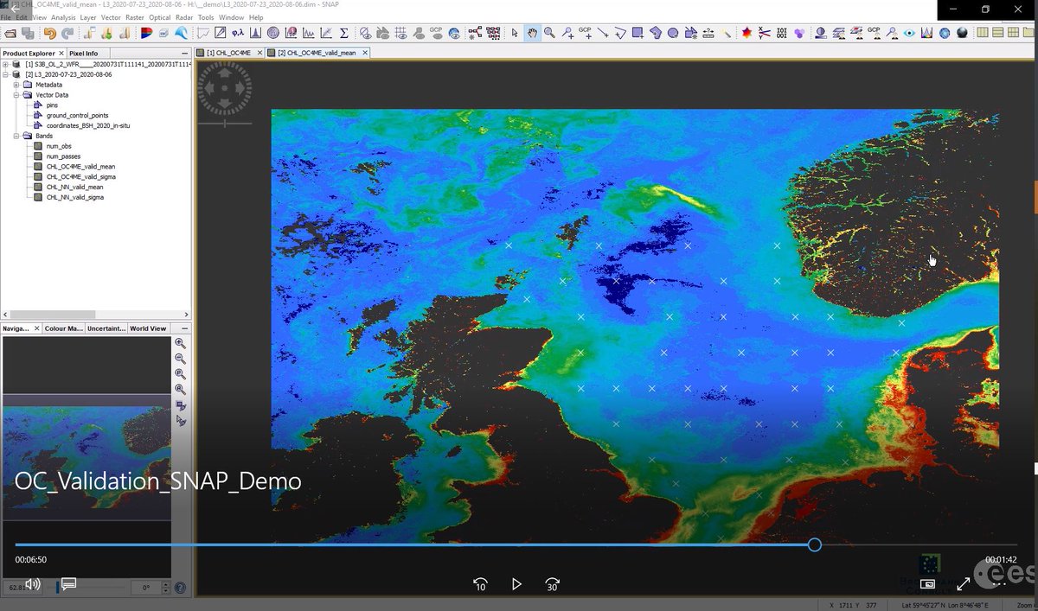Open the Pin Manager icon
The height and width of the screenshot is (611, 1038).
click(x=892, y=33)
